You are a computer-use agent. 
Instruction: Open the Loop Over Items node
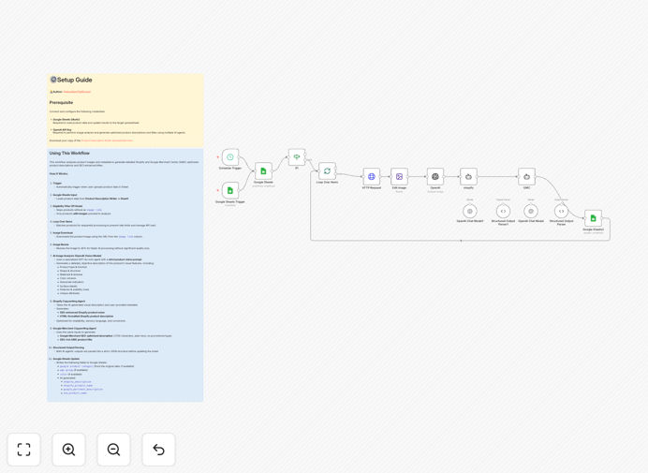tap(328, 170)
